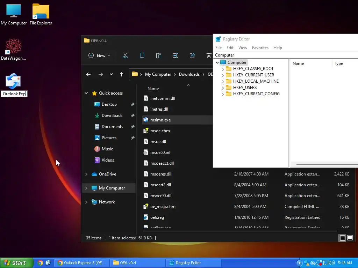
Task: Switch to details view icon in Explorer status bar
Action: click(343, 238)
